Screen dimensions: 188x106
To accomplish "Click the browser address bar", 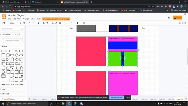I will click(x=82, y=6).
